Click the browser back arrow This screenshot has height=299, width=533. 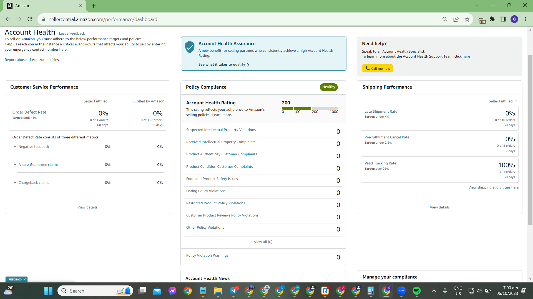[7, 19]
